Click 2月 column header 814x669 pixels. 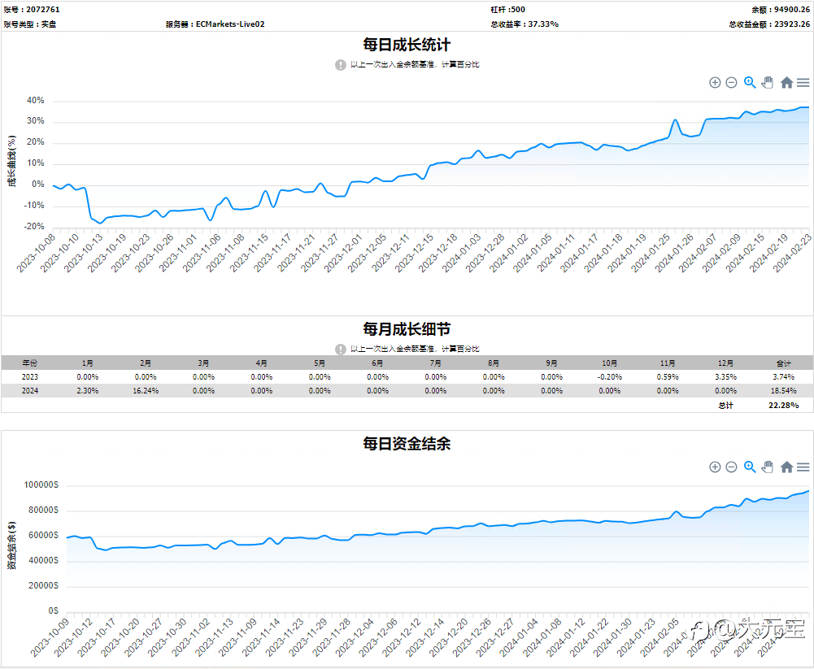(x=146, y=363)
